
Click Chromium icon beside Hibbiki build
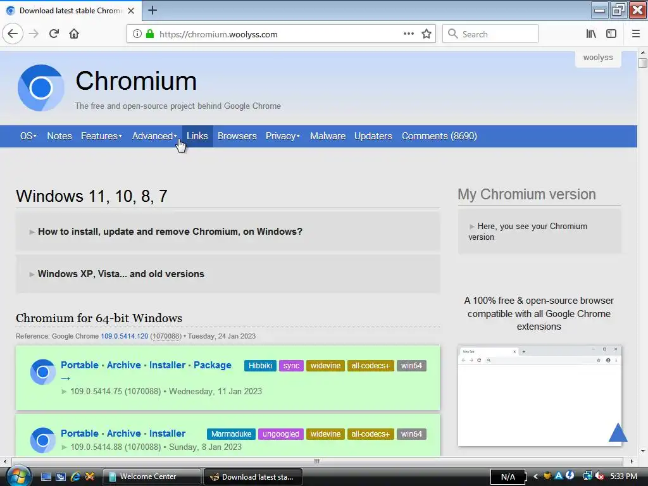pos(42,372)
